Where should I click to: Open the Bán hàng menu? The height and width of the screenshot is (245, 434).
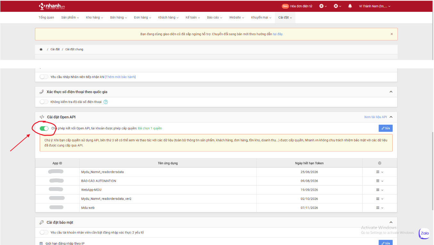tap(119, 18)
